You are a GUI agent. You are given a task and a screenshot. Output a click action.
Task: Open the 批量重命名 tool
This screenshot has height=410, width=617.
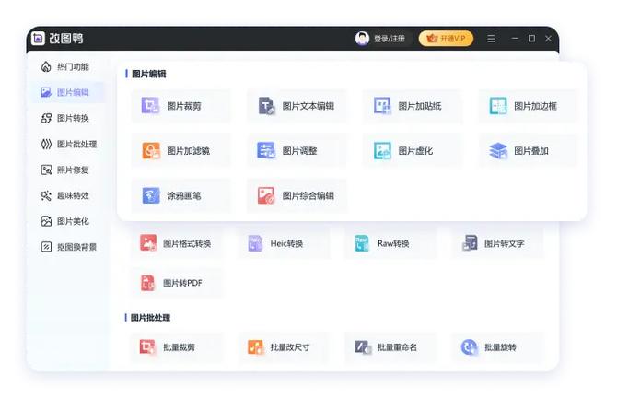[x=390, y=347]
